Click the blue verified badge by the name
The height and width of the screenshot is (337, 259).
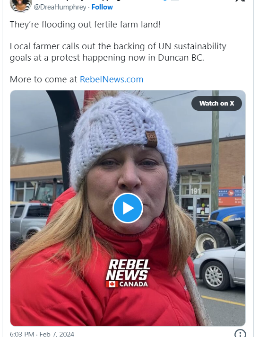click(x=165, y=0)
